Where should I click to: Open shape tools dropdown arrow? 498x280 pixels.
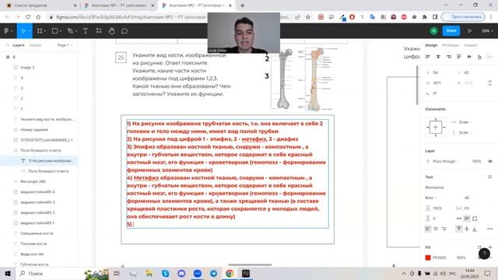61,31
